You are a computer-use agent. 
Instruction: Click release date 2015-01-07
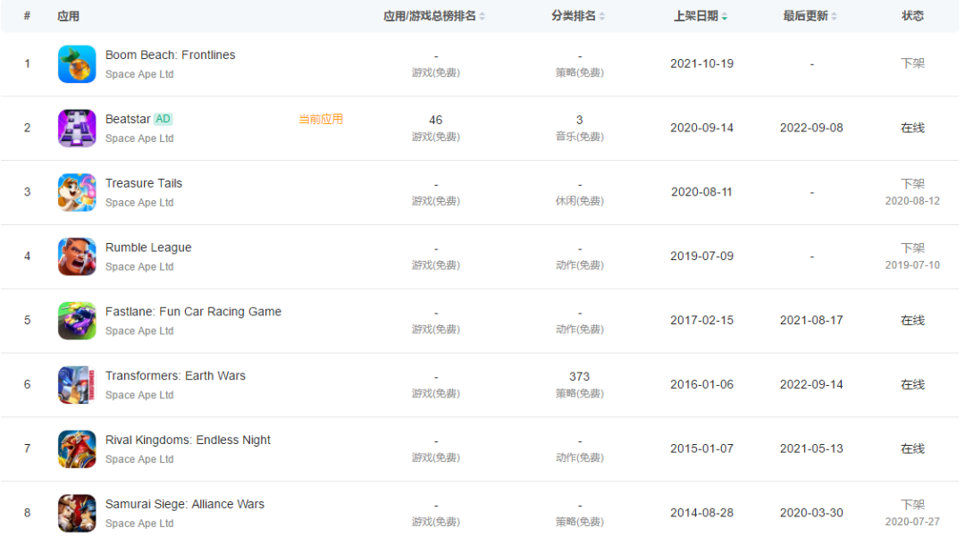tap(701, 449)
